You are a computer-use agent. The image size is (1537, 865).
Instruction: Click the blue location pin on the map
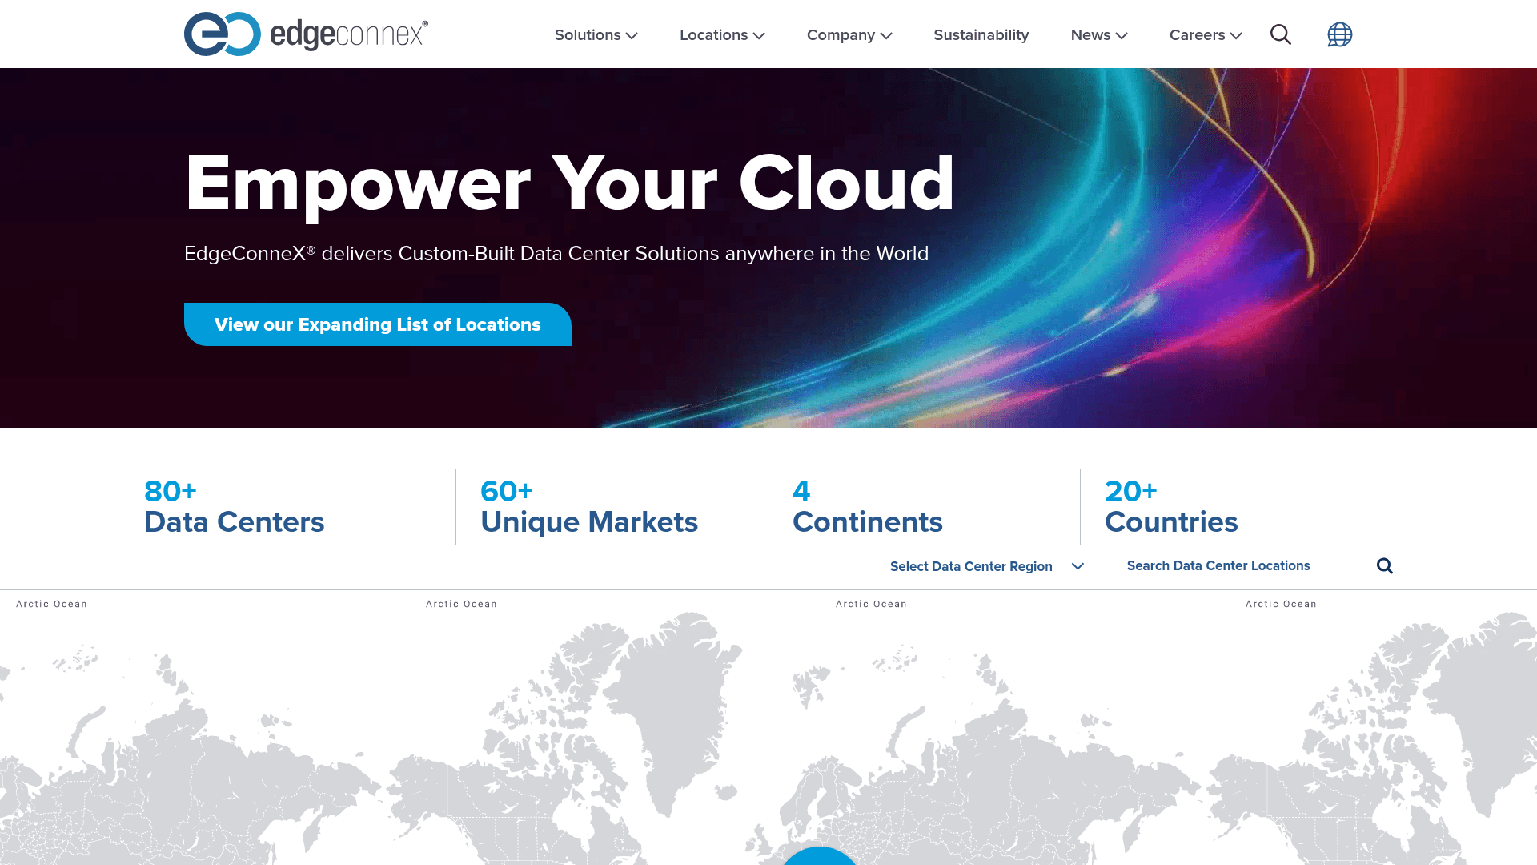(x=818, y=859)
